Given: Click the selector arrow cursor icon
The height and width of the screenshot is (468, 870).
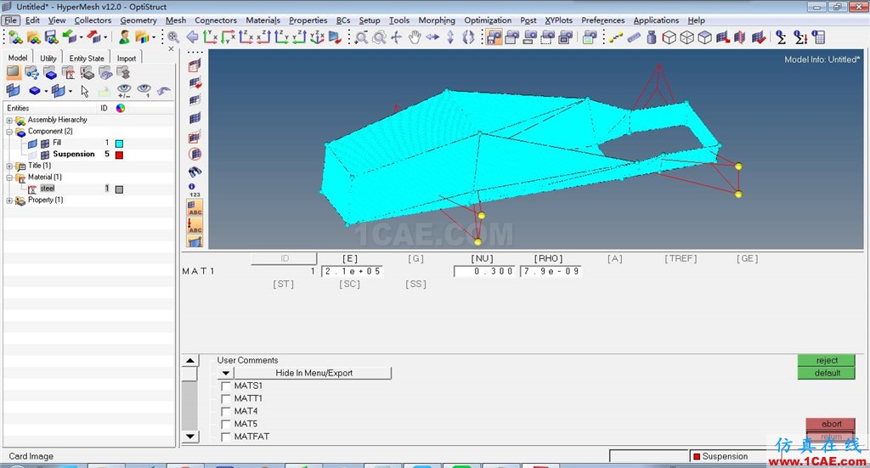Looking at the screenshot, I should [x=84, y=91].
